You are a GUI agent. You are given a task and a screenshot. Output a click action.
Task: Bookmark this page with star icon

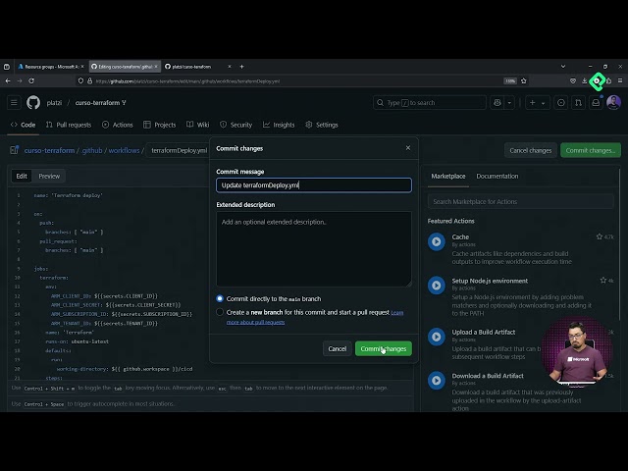[523, 80]
